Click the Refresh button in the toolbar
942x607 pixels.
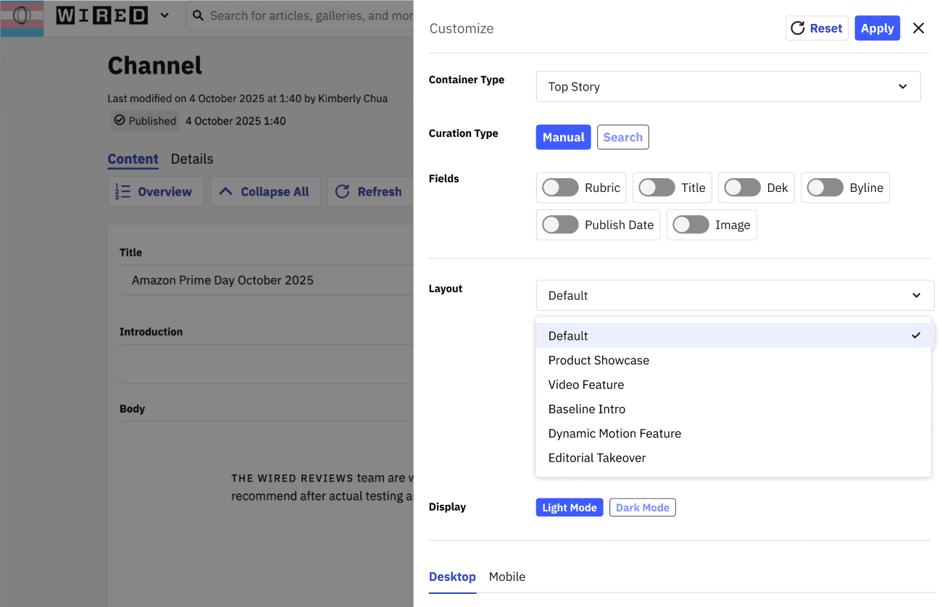(370, 192)
